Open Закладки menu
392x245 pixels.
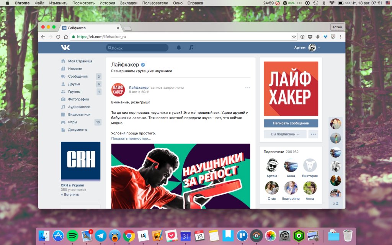tap(129, 3)
